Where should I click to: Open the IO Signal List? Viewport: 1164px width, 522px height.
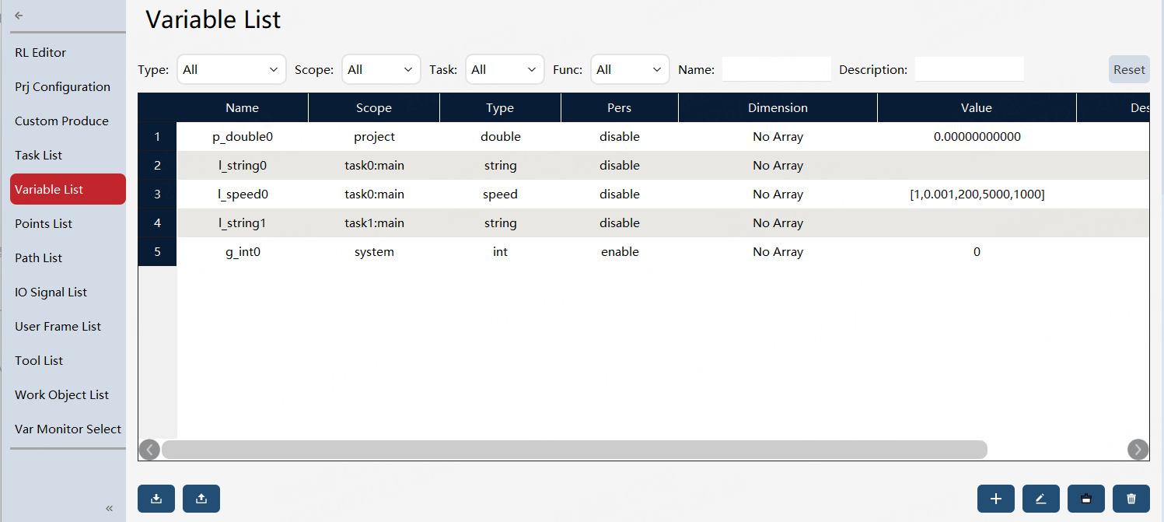coord(68,293)
